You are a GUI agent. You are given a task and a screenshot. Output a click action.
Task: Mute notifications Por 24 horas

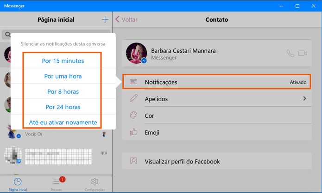pyautogui.click(x=63, y=107)
